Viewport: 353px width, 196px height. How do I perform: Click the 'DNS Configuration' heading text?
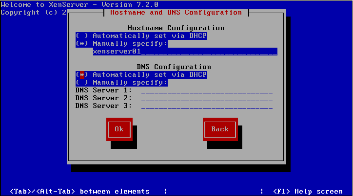(x=174, y=67)
